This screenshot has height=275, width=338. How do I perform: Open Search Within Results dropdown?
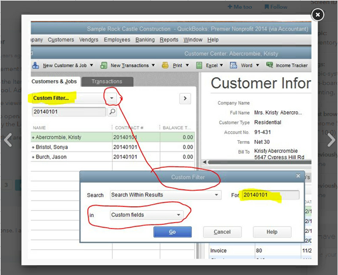tap(165, 195)
